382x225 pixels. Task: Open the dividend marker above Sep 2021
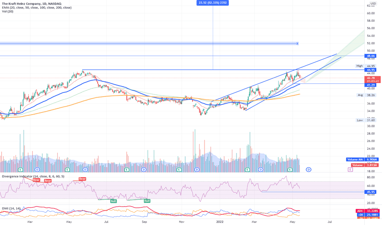tap(144, 169)
